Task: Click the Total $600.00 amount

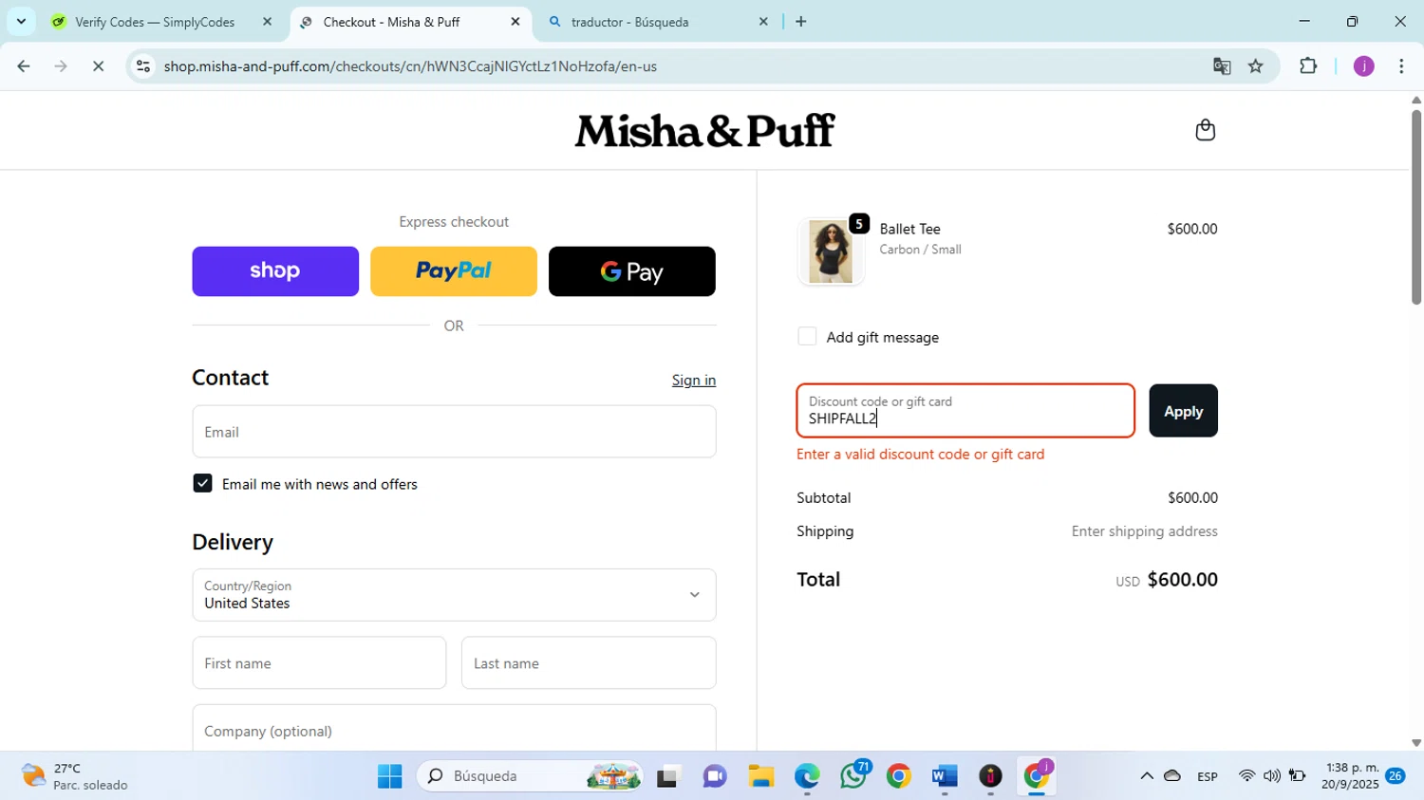Action: click(1182, 580)
